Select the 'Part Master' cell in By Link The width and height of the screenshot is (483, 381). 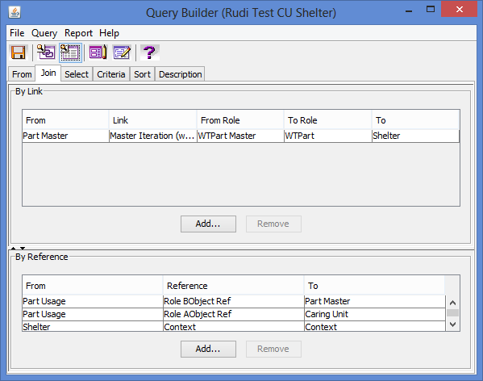[65, 136]
